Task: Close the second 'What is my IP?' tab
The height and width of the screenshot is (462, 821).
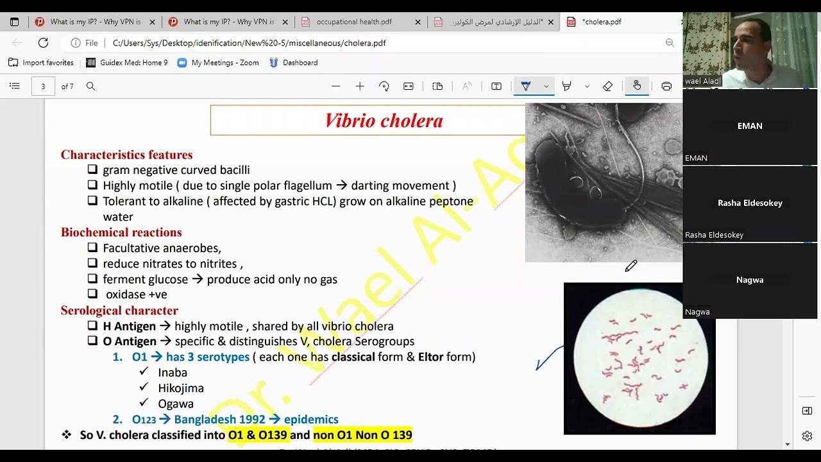Action: click(x=285, y=22)
